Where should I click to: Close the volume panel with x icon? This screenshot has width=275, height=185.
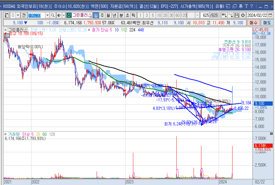coord(271,134)
